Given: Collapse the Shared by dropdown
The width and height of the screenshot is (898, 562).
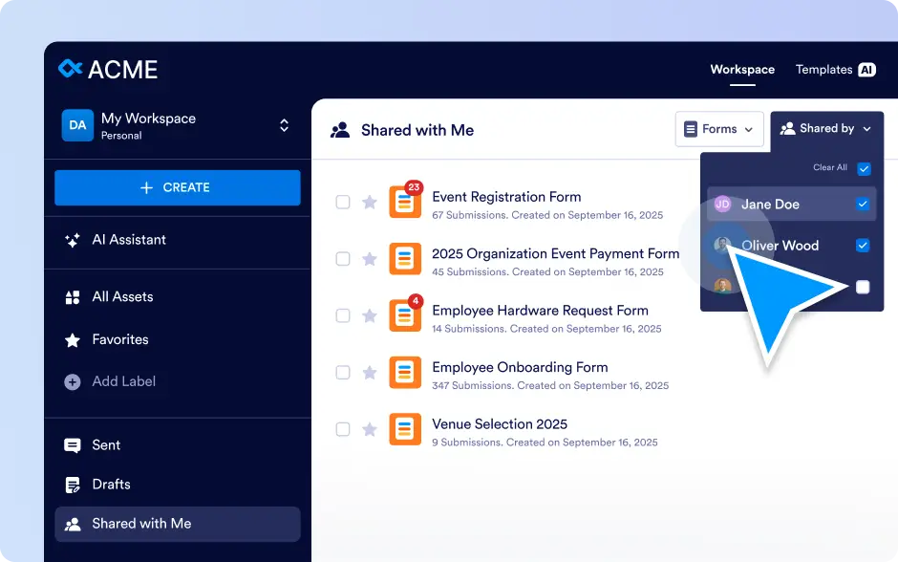Looking at the screenshot, I should (826, 129).
